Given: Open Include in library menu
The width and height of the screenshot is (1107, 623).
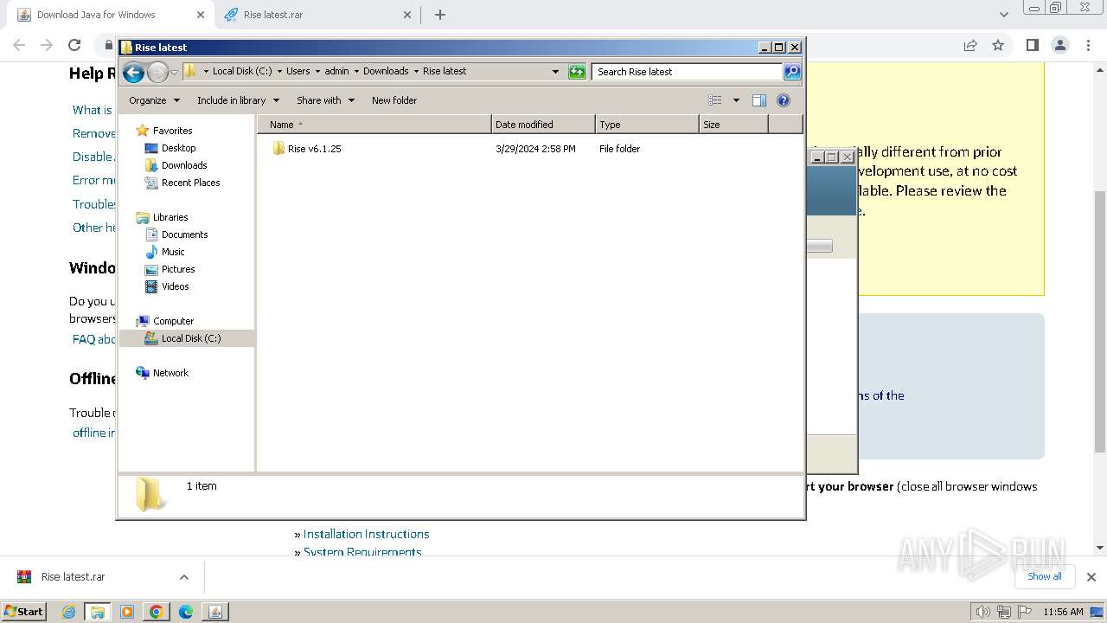Looking at the screenshot, I should 238,100.
